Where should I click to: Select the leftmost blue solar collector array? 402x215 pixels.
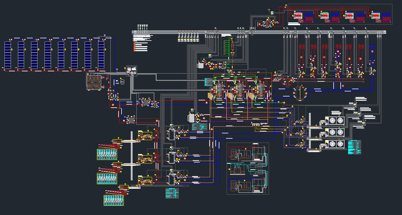(8, 55)
